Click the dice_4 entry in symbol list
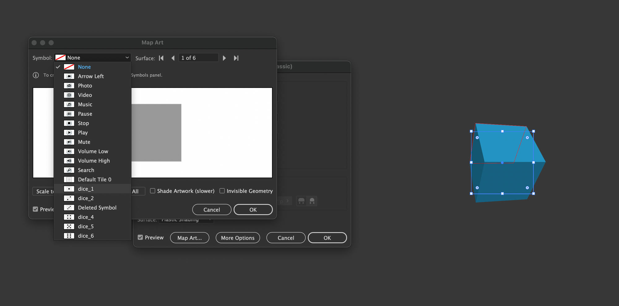The height and width of the screenshot is (306, 619). [x=93, y=217]
